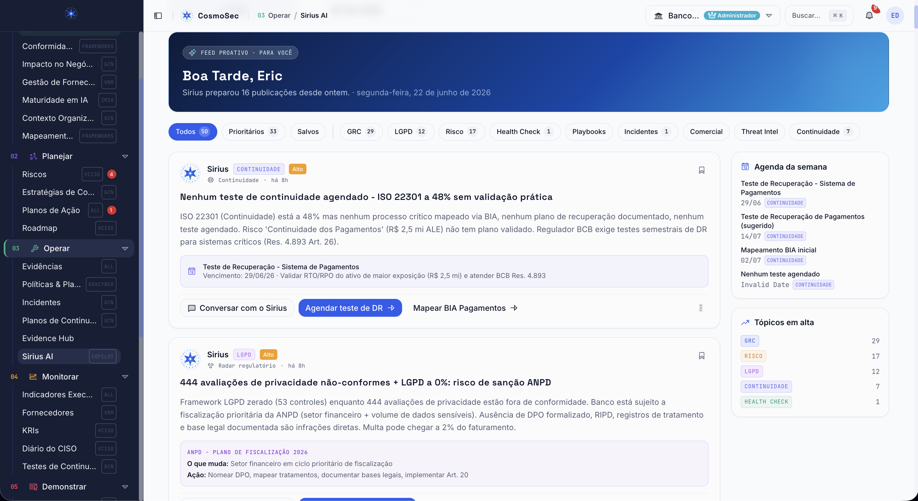Click the GRC topic tag
The image size is (918, 501).
pos(749,341)
